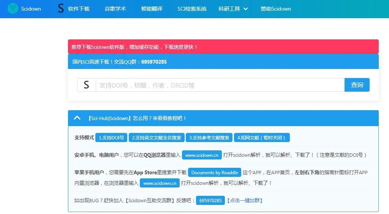The height and width of the screenshot is (214, 389).
Task: Click the Scidown brand name link
Action: (31, 9)
